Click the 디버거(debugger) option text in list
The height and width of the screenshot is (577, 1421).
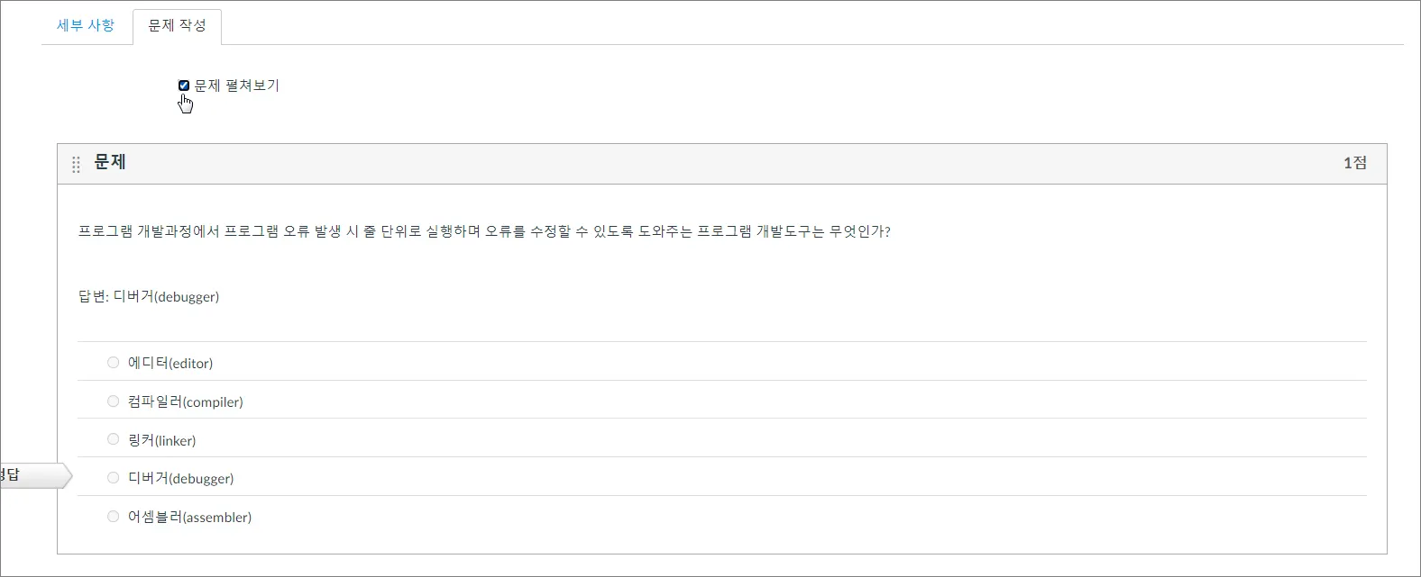(181, 478)
